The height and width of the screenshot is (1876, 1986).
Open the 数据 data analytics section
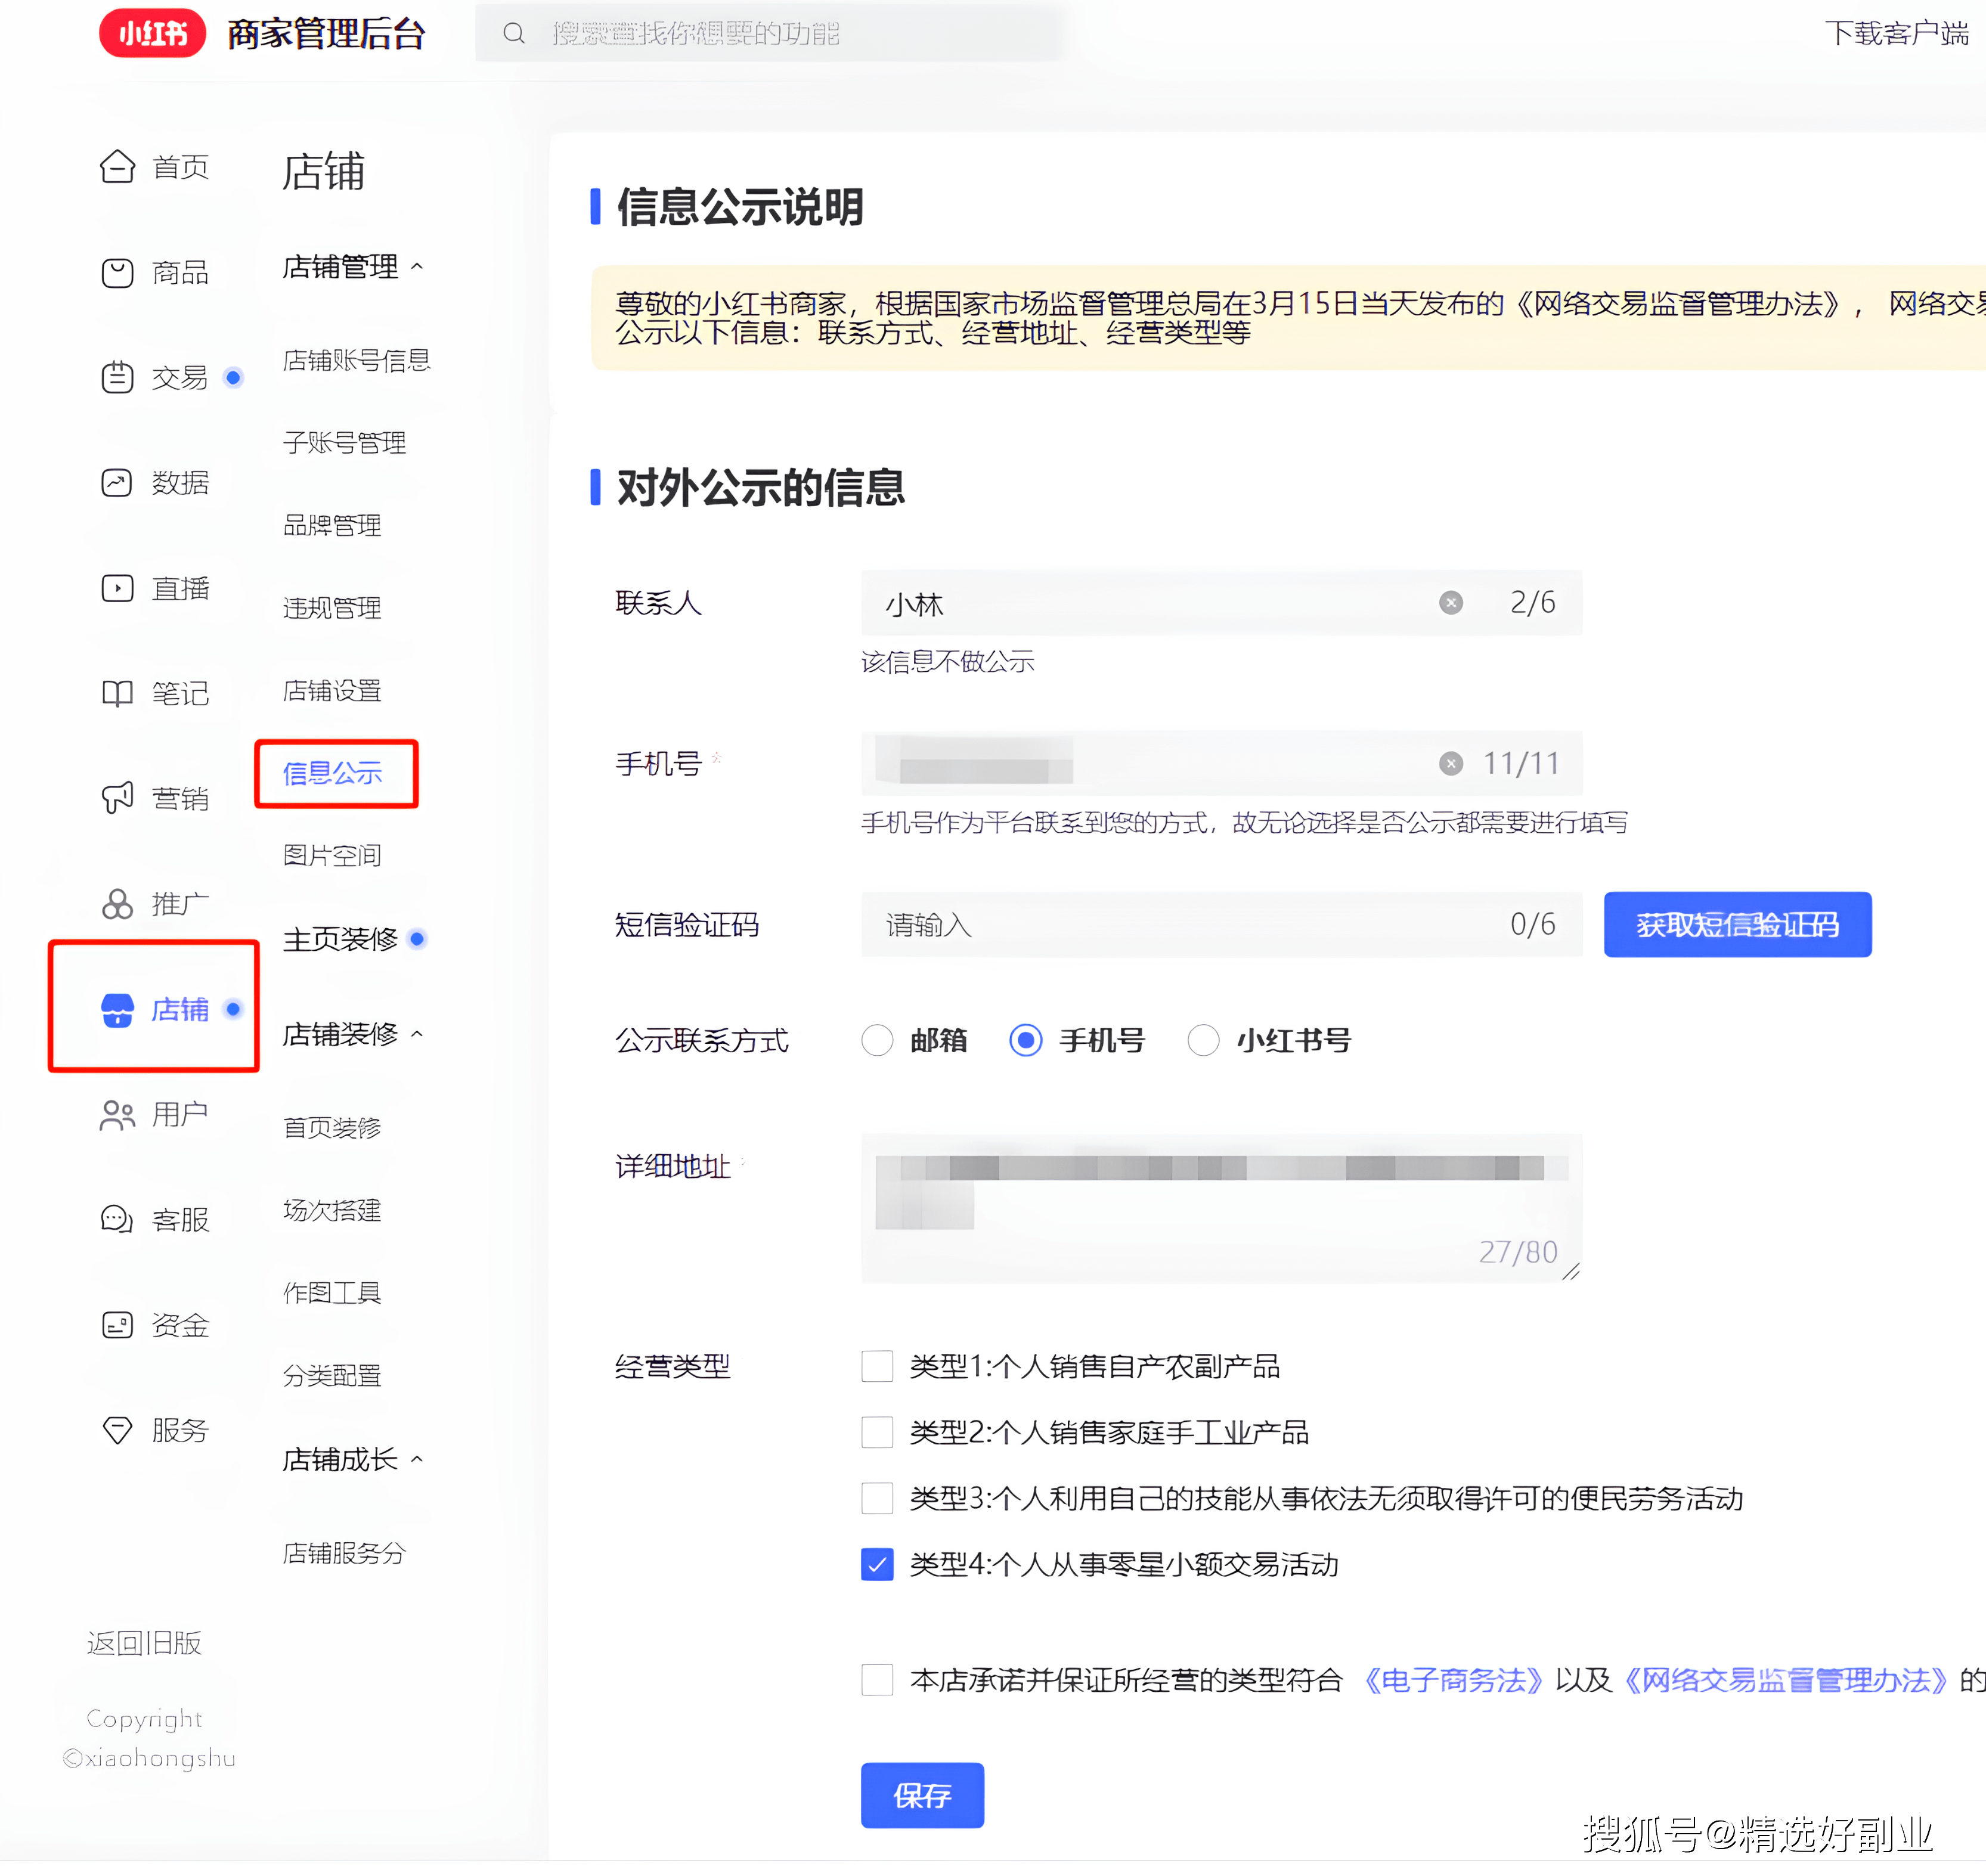(x=180, y=482)
